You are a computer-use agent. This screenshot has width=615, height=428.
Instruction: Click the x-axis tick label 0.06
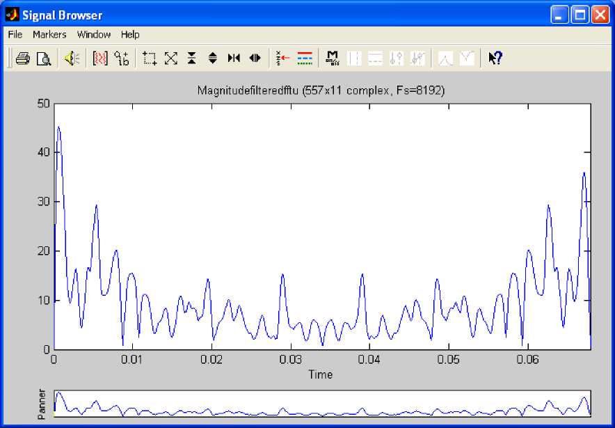coord(528,360)
